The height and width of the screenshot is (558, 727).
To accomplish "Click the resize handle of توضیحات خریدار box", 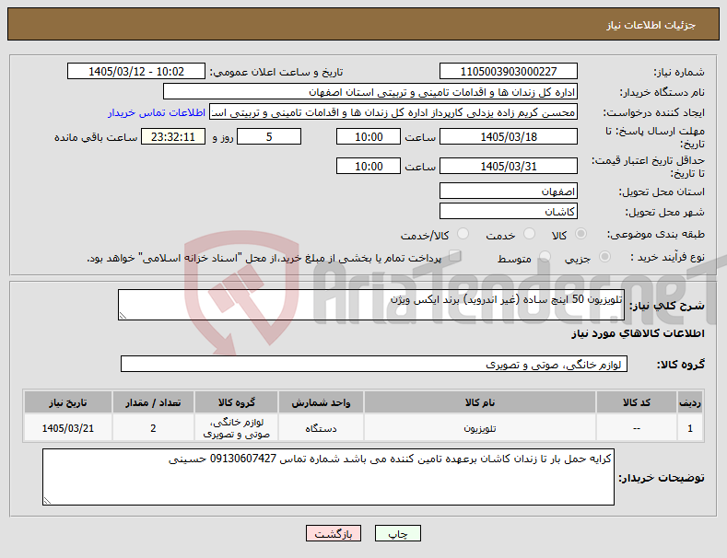I will point(47,501).
